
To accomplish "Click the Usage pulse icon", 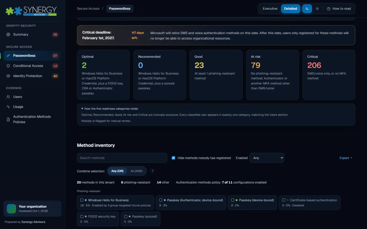I will (x=8, y=107).
